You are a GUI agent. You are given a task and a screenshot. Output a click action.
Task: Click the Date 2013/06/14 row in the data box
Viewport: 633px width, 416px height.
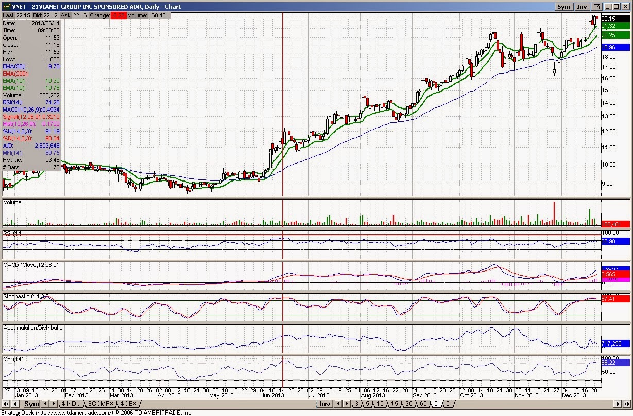pos(31,23)
